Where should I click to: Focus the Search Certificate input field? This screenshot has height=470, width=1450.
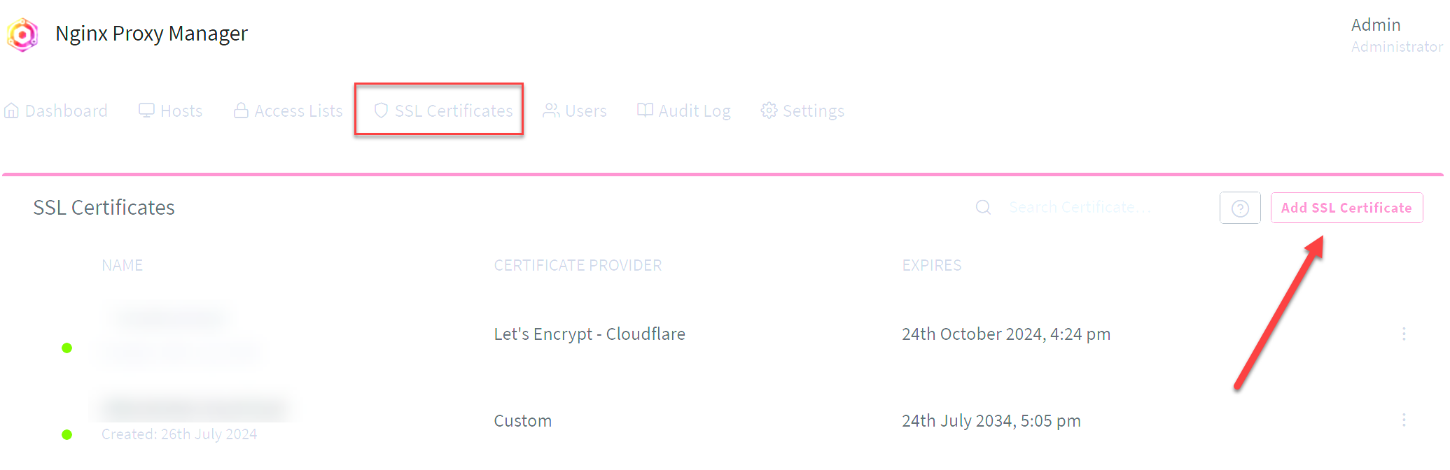click(1092, 208)
